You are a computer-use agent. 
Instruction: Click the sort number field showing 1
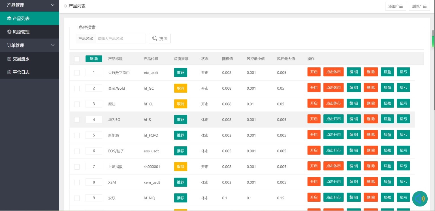click(x=94, y=73)
